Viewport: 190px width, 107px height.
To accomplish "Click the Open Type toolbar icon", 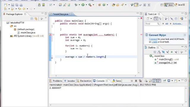I will pos(113,5).
